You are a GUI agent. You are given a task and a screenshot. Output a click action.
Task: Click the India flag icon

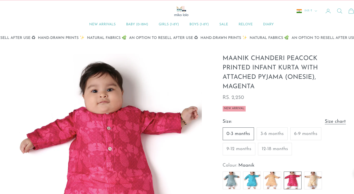[299, 11]
